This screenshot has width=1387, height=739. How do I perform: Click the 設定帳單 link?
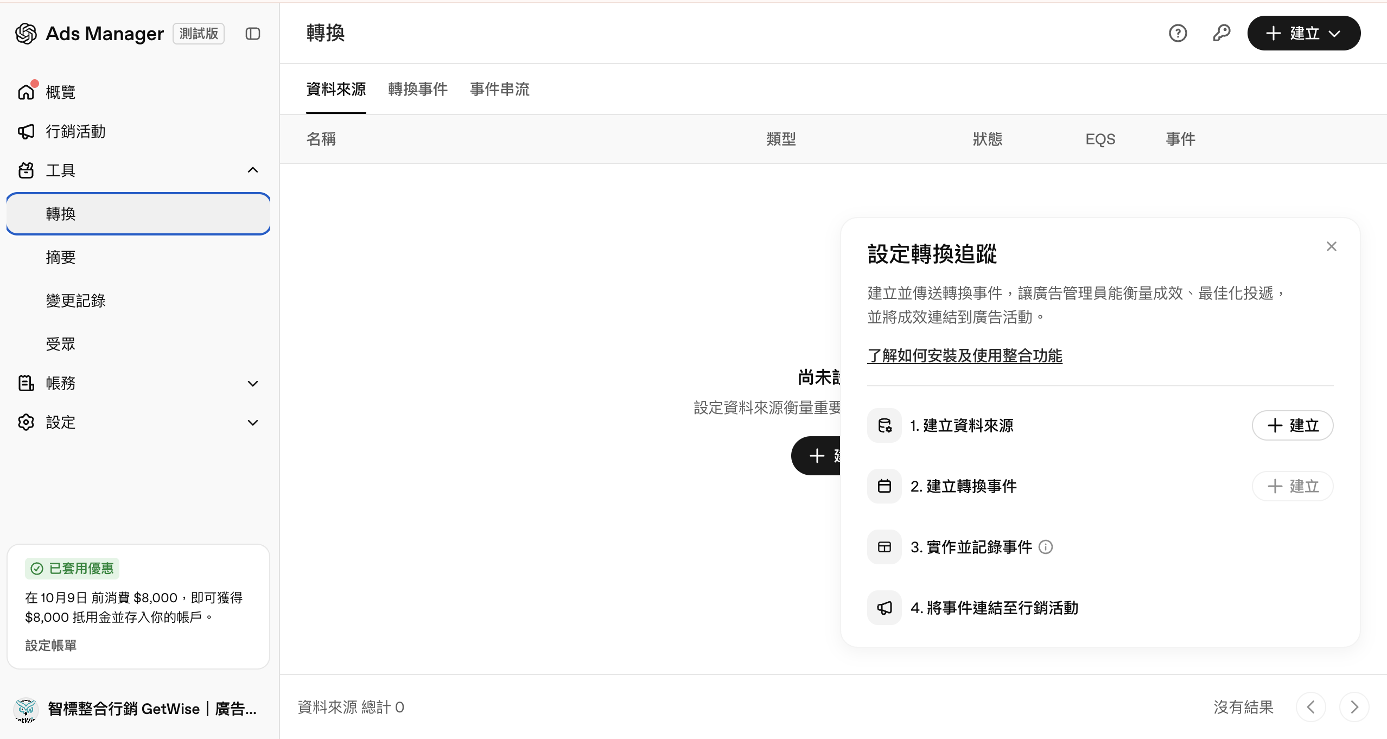(x=51, y=645)
